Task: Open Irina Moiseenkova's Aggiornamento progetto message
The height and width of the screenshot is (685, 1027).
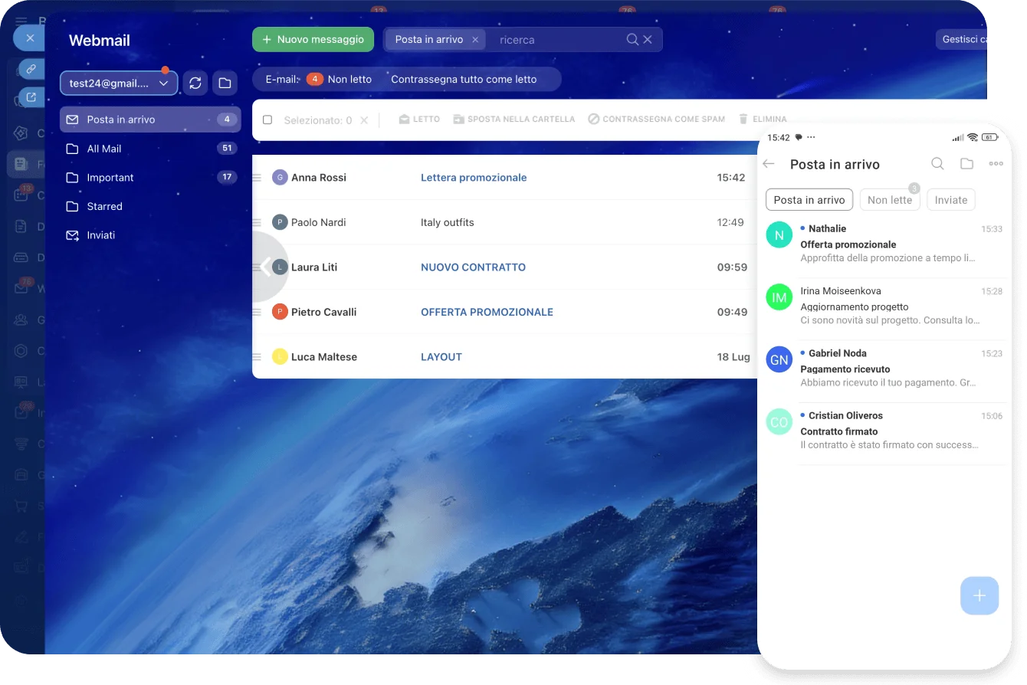Action: 885,306
